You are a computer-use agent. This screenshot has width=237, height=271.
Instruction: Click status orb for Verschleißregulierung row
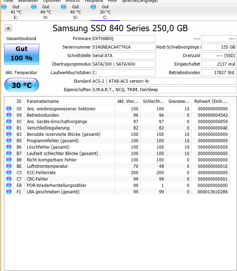[x=9, y=128]
